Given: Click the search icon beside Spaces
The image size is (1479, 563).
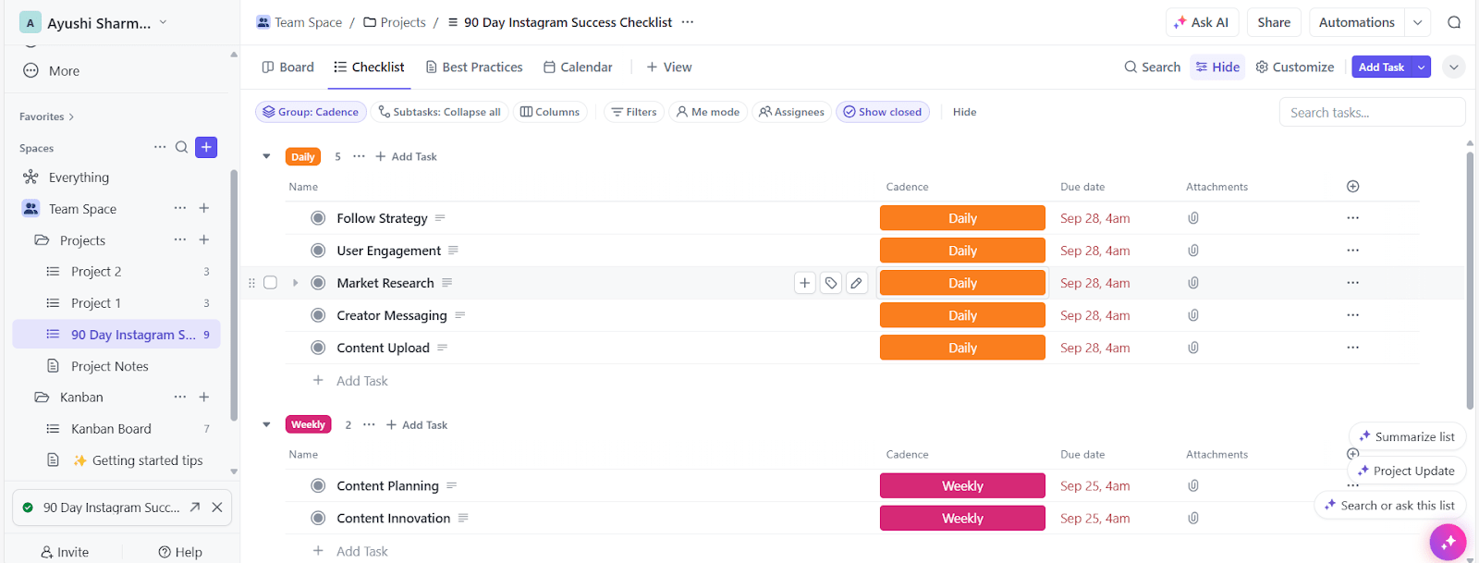Looking at the screenshot, I should pos(182,147).
